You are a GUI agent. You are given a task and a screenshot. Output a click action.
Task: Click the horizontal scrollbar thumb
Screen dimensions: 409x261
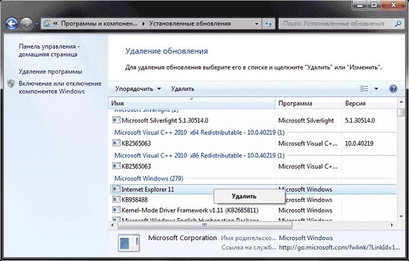click(205, 225)
